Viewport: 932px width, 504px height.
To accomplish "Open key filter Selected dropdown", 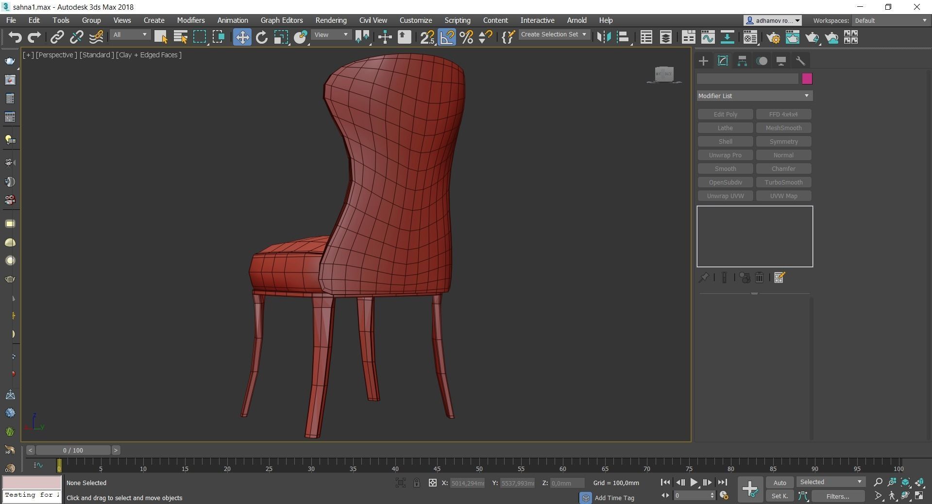I will pos(830,482).
